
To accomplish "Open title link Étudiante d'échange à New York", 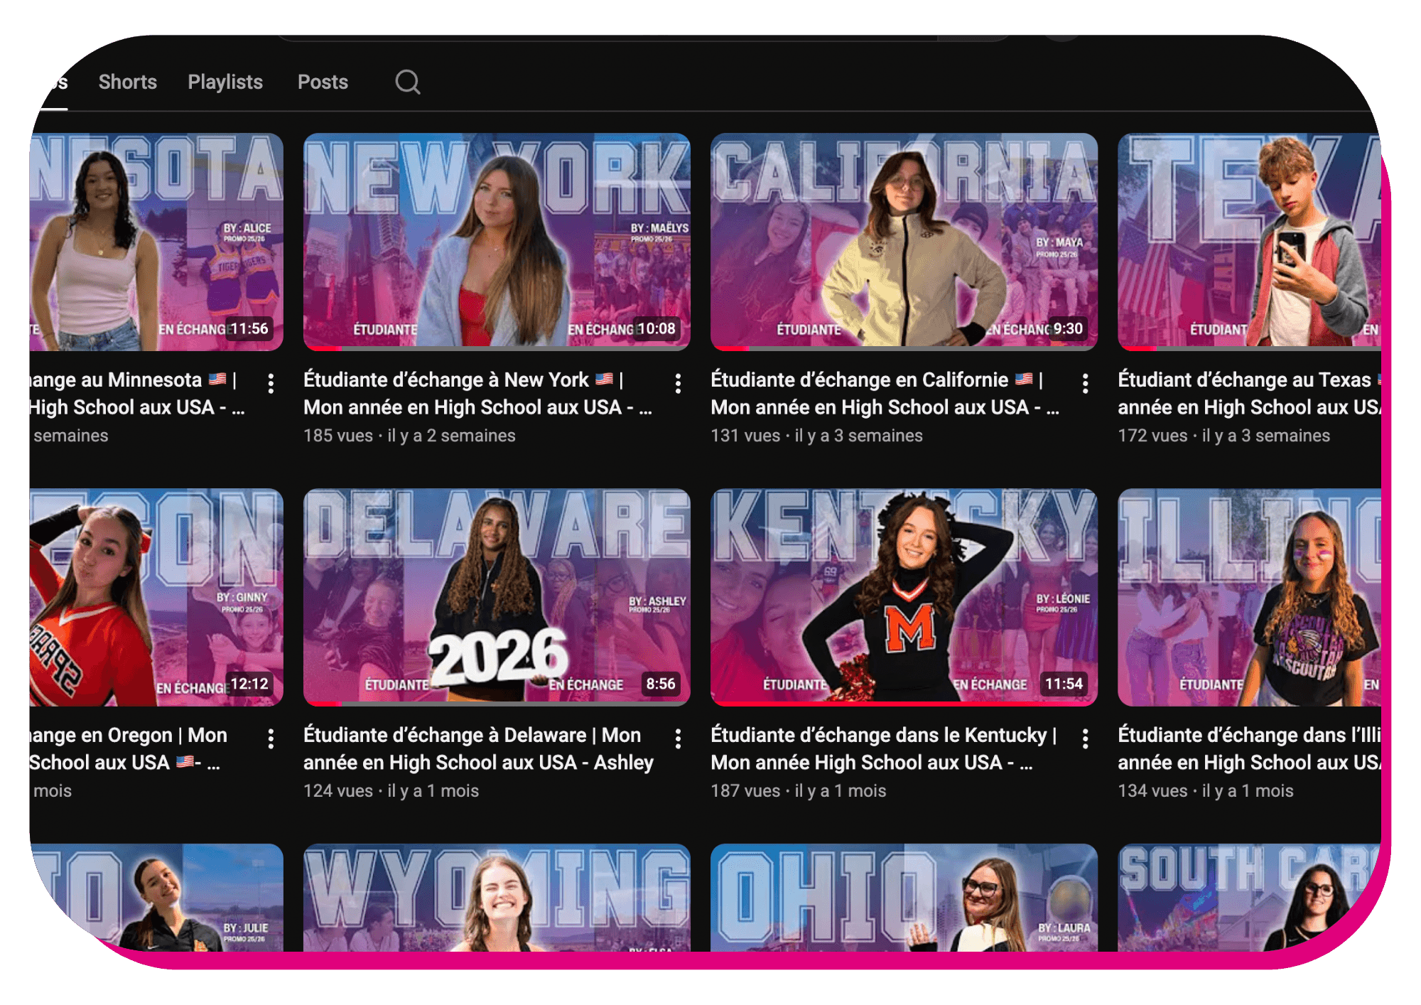I will click(477, 393).
